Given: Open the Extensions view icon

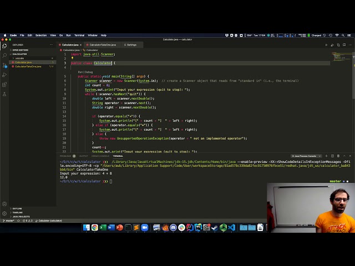Looking at the screenshot, I should 4,85.
